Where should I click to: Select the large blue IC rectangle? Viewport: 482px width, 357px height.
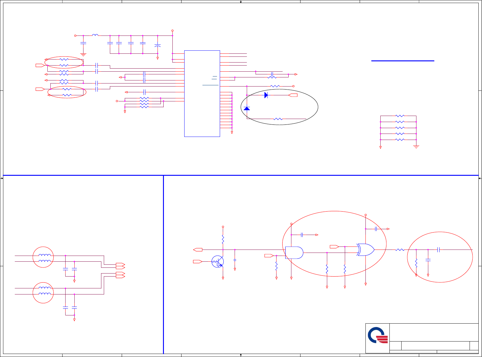[x=202, y=93]
